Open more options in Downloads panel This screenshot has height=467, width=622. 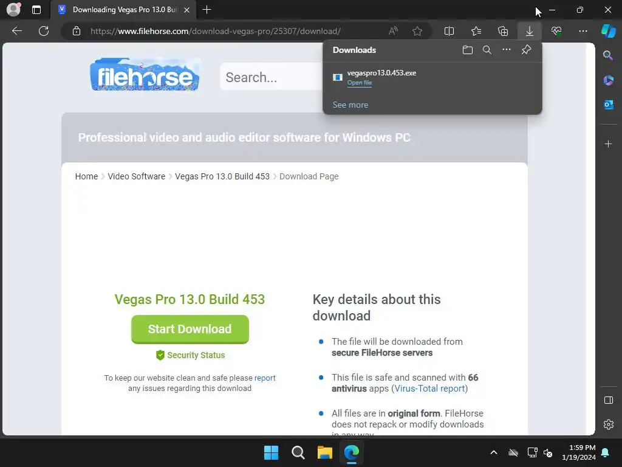pyautogui.click(x=507, y=50)
